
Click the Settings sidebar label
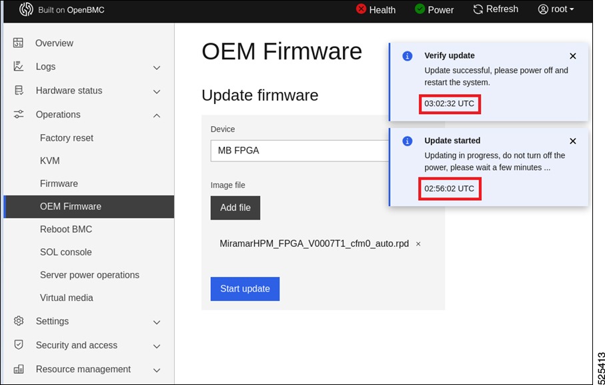point(52,321)
